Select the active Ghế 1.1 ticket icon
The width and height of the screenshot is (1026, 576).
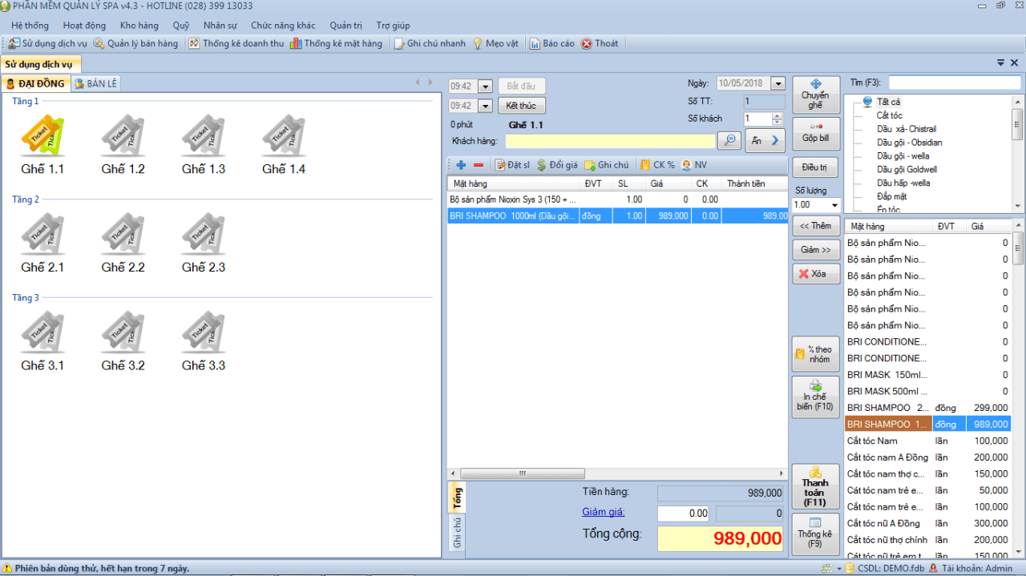pos(42,136)
